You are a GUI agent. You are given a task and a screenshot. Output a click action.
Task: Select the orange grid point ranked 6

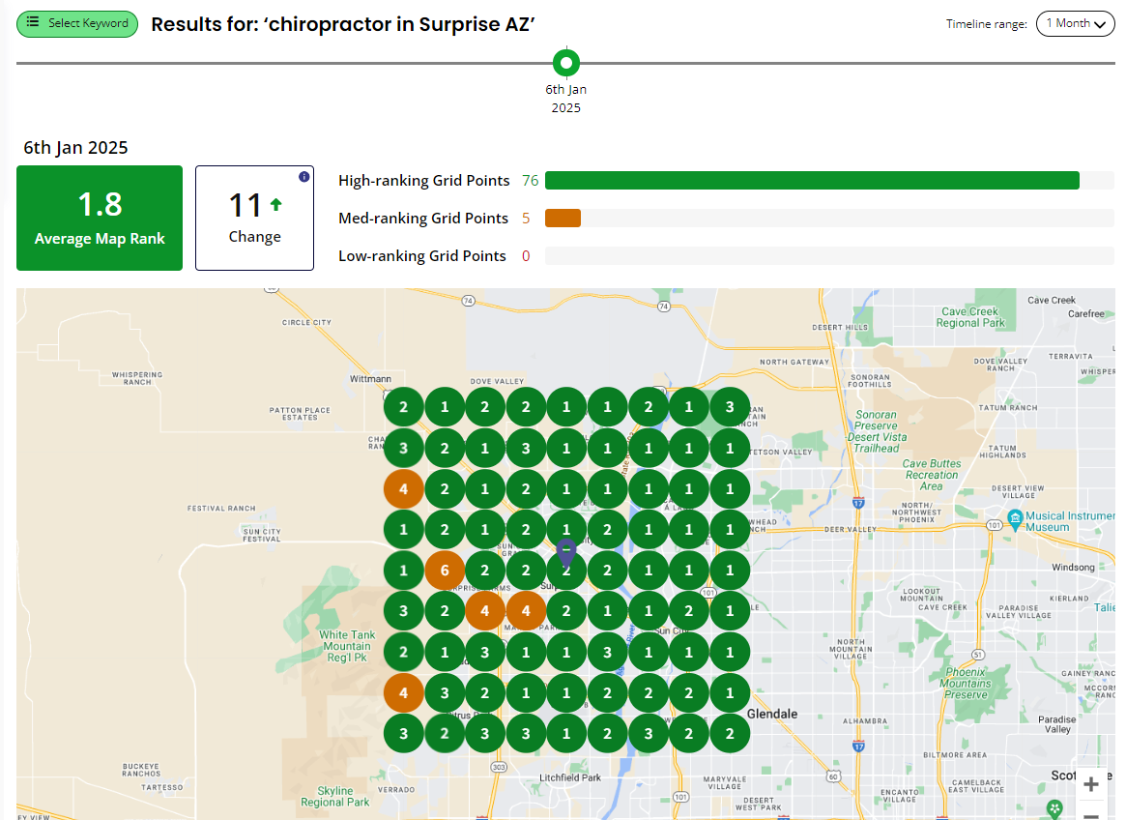(x=445, y=571)
